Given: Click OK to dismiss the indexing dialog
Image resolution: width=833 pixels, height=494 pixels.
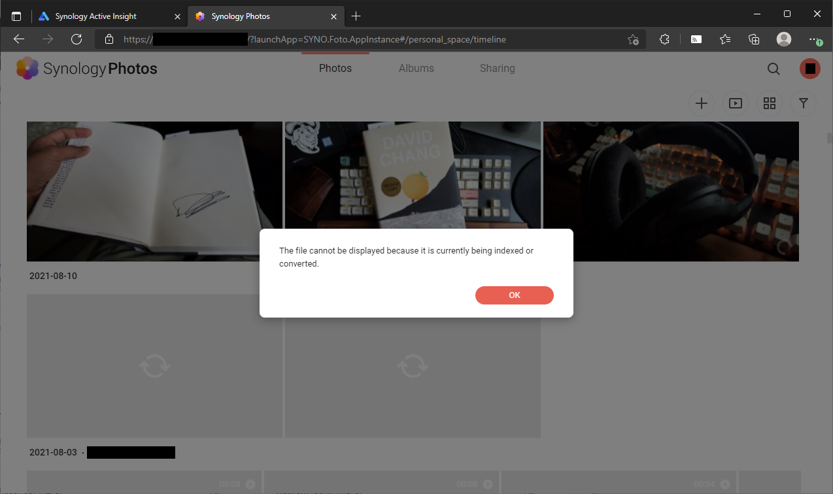Looking at the screenshot, I should [514, 295].
